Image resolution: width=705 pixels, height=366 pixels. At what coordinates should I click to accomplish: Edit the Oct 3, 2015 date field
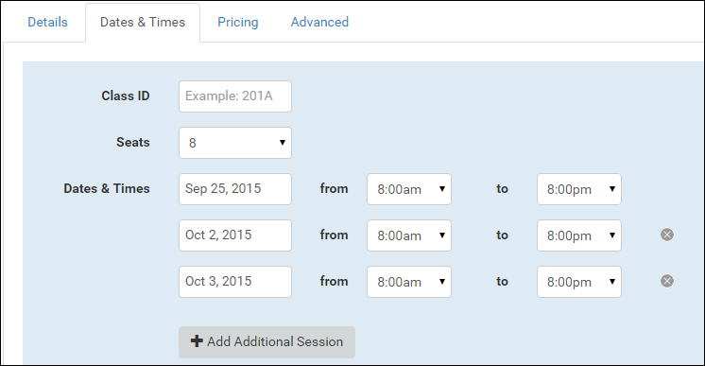click(235, 282)
